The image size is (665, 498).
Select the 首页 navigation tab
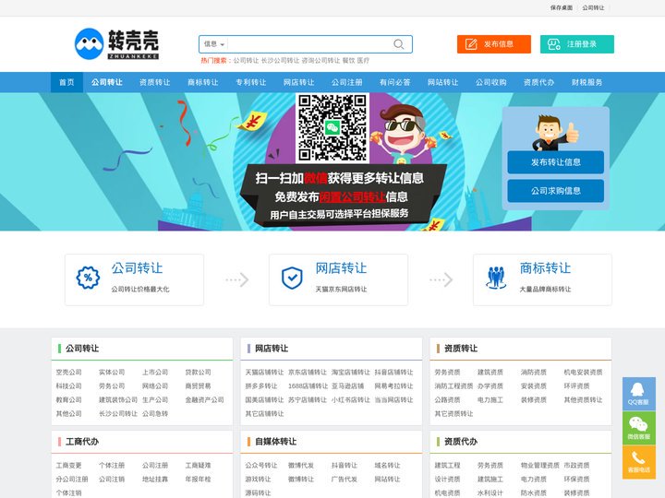tap(66, 82)
